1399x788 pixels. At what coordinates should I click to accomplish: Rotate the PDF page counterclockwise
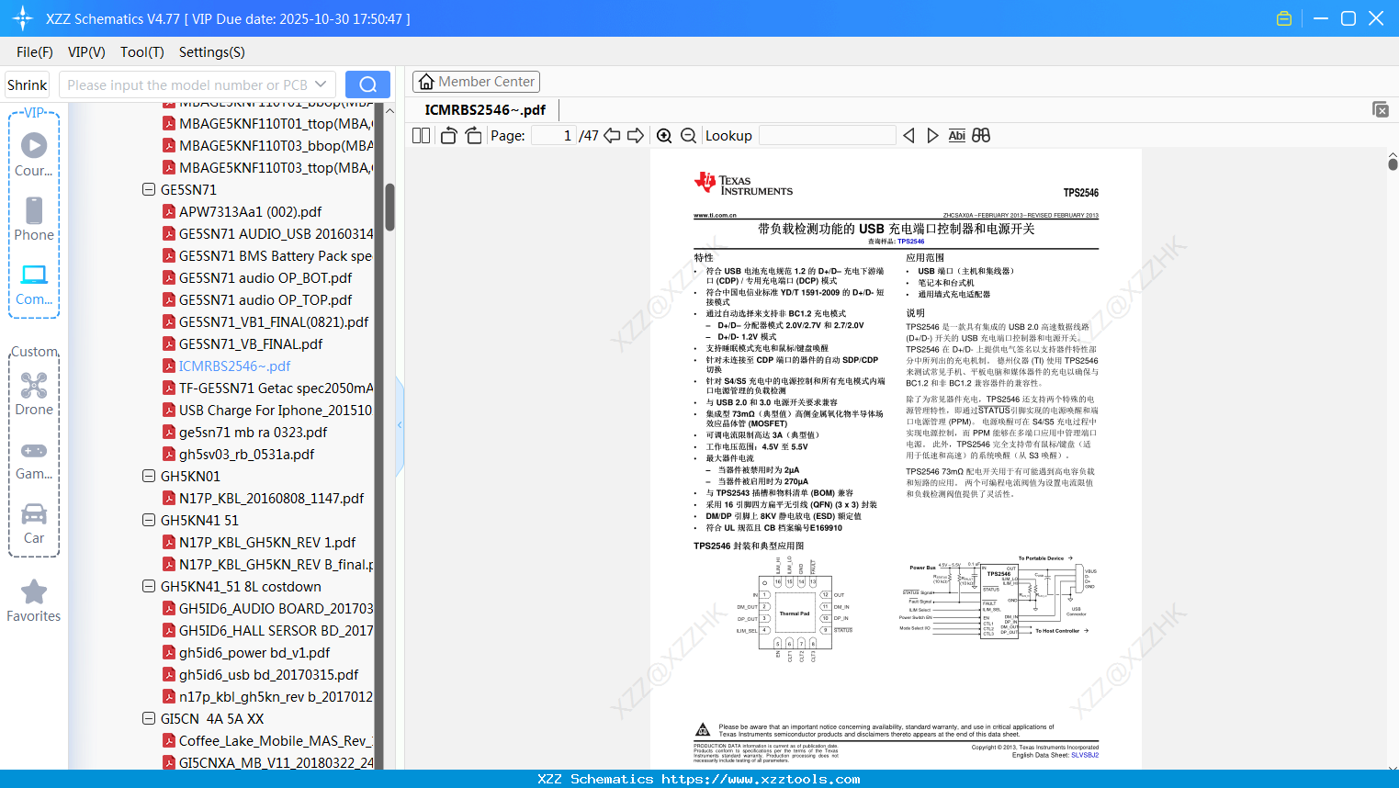448,136
